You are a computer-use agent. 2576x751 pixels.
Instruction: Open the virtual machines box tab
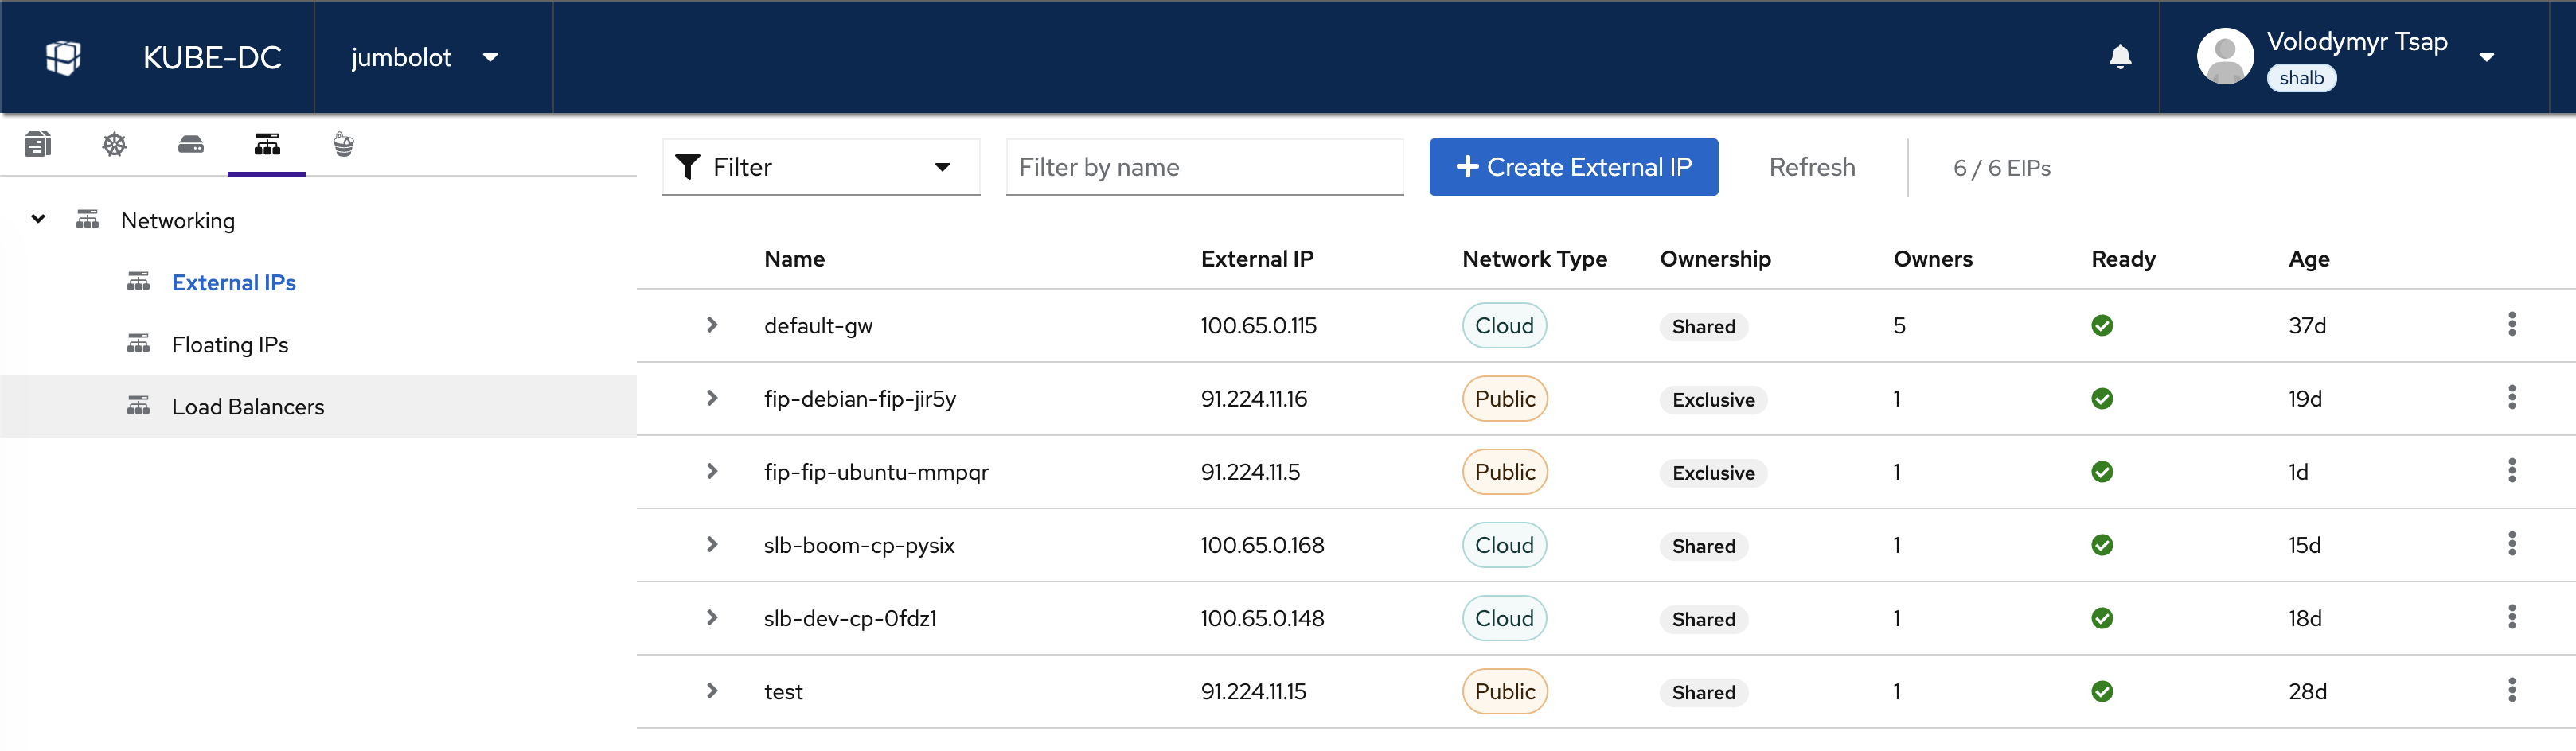38,145
